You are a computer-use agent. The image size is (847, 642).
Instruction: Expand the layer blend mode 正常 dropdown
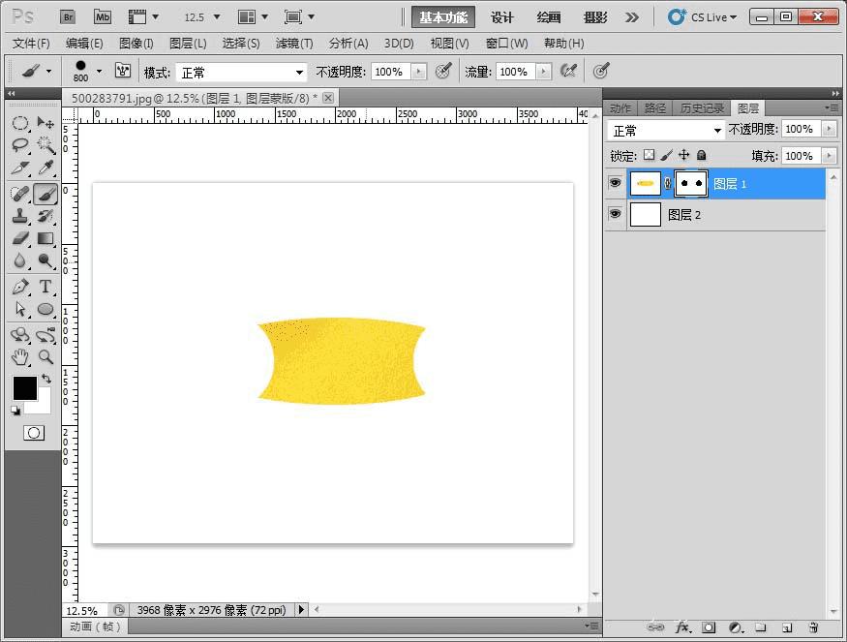tap(666, 130)
